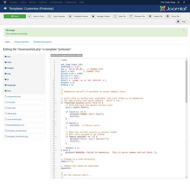190x184 pixels.
Task: Click the copy icon on Copy Template
Action: pos(49,16)
